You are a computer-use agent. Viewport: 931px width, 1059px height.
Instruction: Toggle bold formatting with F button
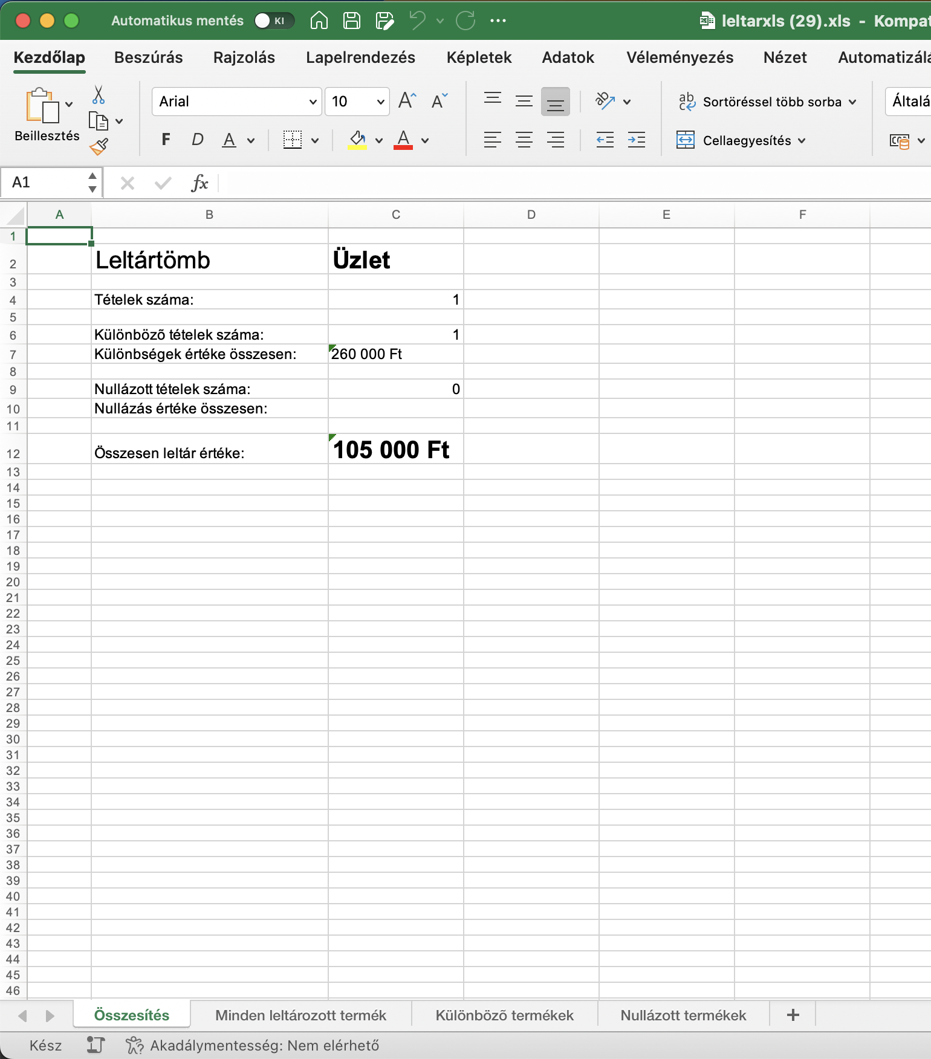click(166, 140)
